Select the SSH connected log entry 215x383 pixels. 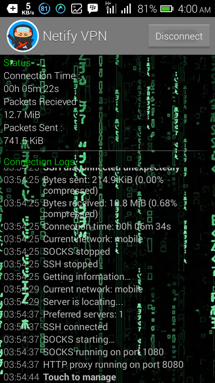coord(75,327)
